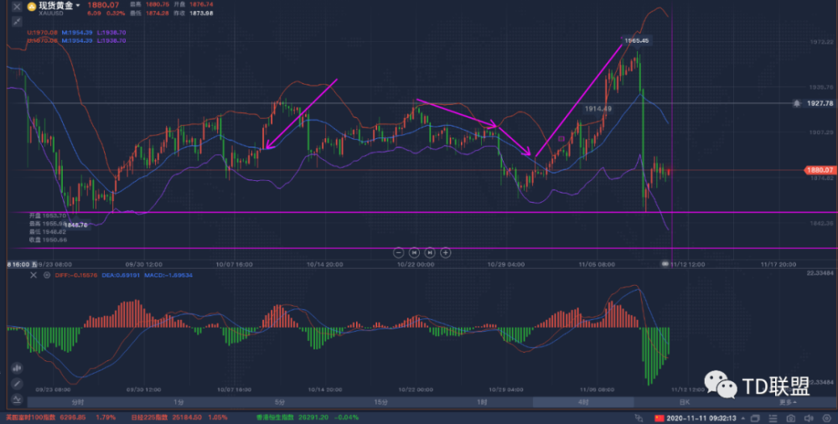838x424 pixels.
Task: Expand the 更多 timeframe menu
Action: (787, 402)
